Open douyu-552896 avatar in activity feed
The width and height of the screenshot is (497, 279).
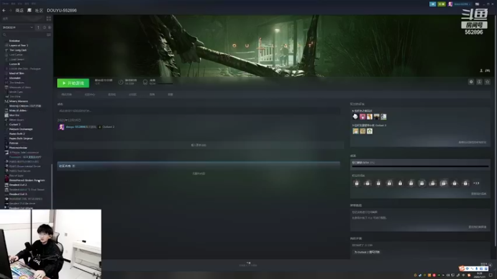coord(62,127)
